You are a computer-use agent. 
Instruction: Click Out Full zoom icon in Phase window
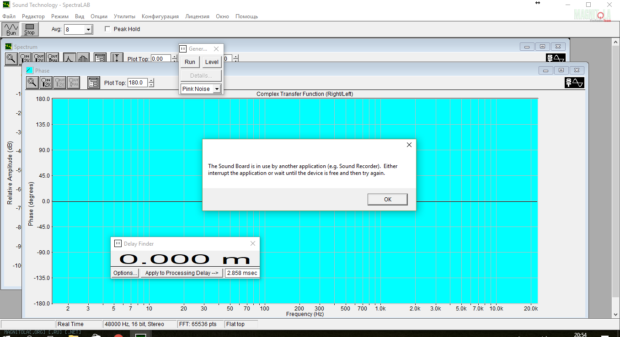coord(74,83)
